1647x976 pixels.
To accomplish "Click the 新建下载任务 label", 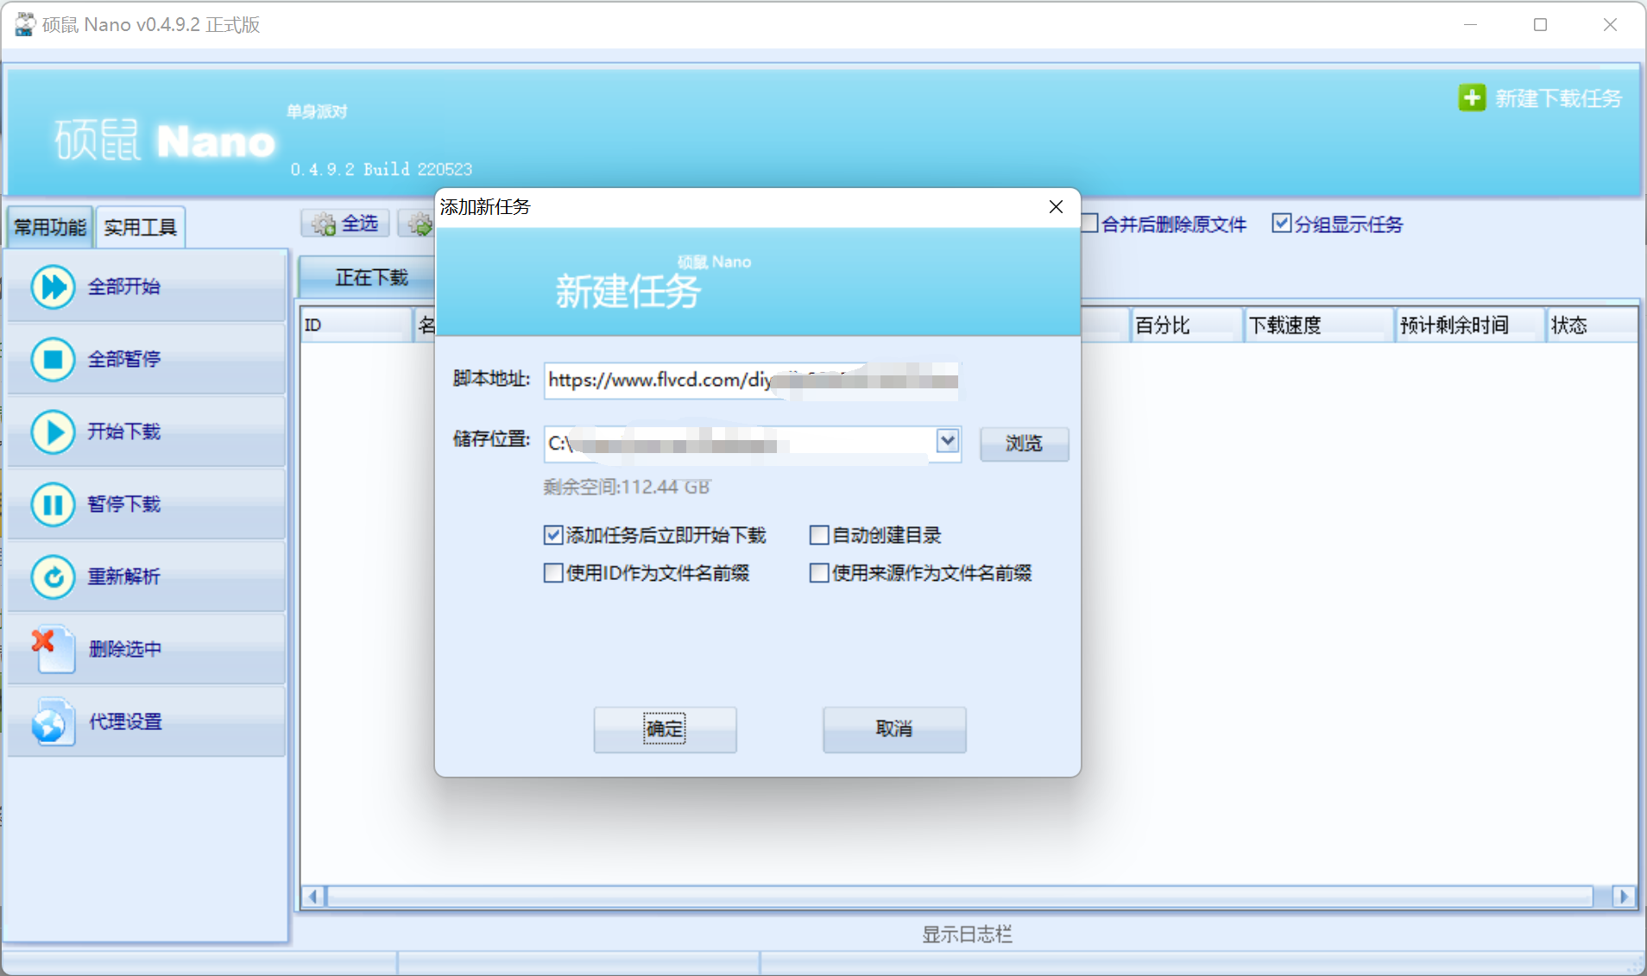I will (x=1558, y=98).
